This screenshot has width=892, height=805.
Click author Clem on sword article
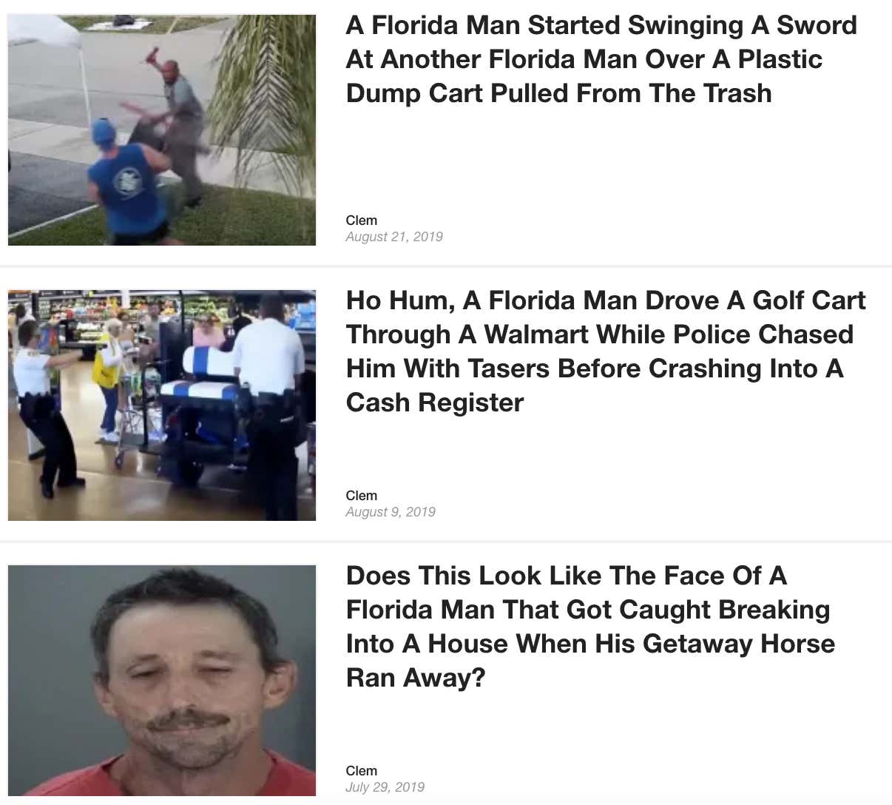362,220
